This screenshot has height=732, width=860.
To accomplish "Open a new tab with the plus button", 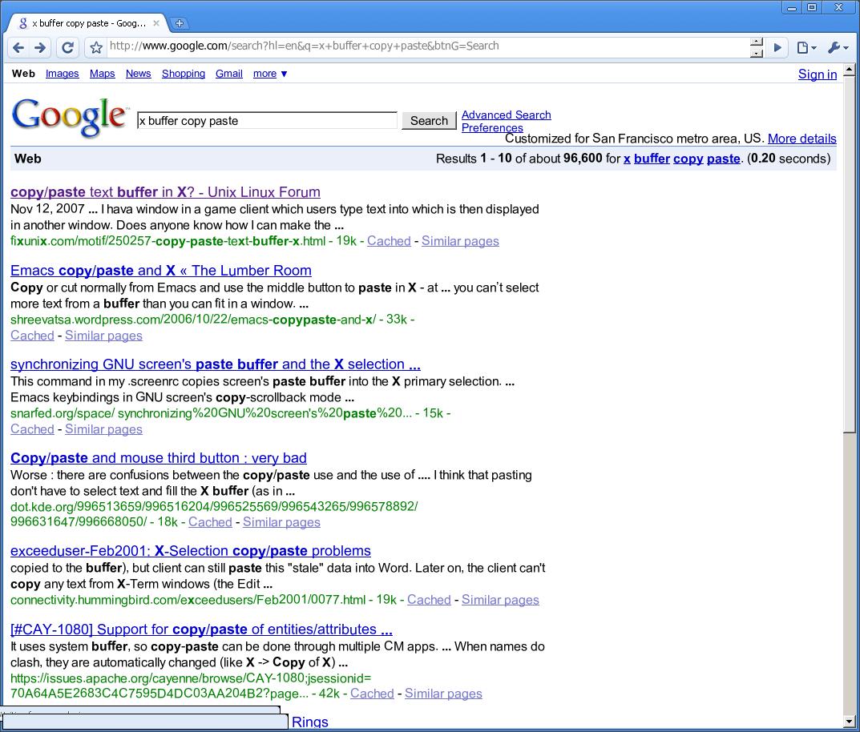I will point(180,23).
